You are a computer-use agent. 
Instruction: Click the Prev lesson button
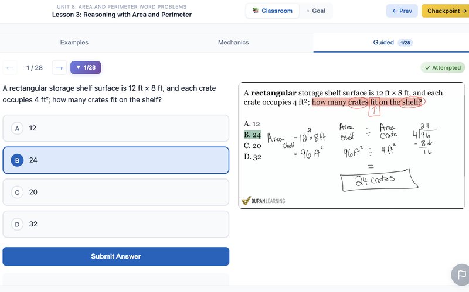coord(402,11)
